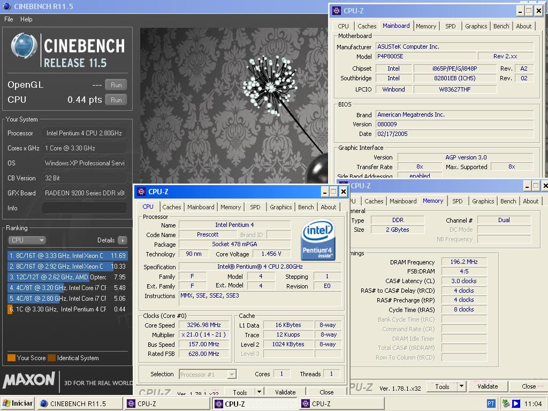Open Graphics tab in Memory CPU-Z window
This screenshot has width=548, height=411.
coord(483,201)
